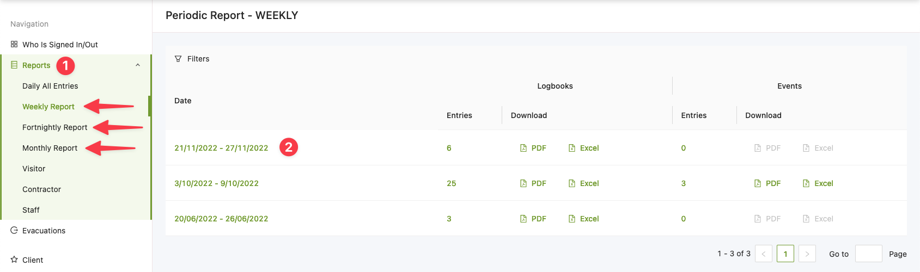The image size is (920, 272).
Task: Download Logbooks Excel for 3/10/2022 week
Action: coord(583,183)
